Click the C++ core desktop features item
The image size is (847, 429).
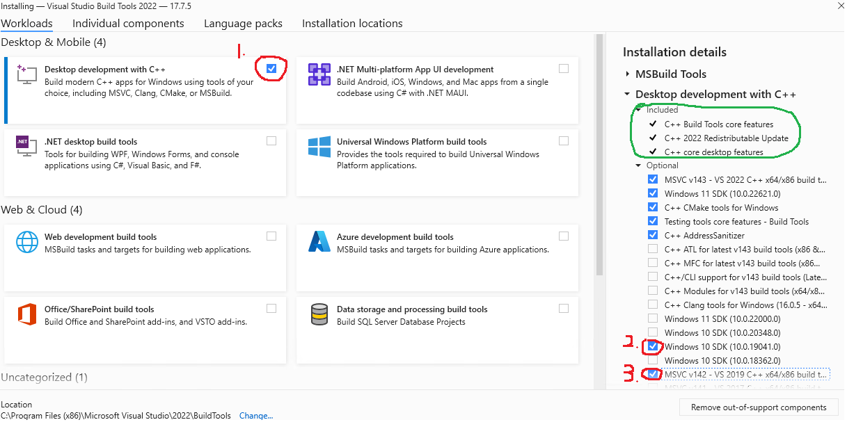714,152
